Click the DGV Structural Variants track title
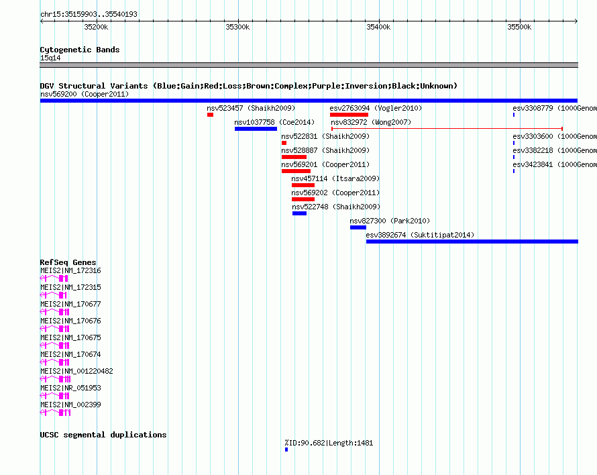Viewport: 597px width, 475px height. coord(249,86)
